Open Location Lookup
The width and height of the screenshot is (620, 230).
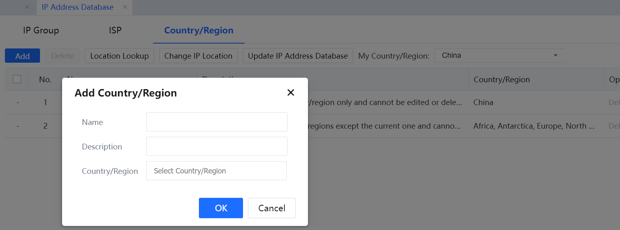click(119, 56)
